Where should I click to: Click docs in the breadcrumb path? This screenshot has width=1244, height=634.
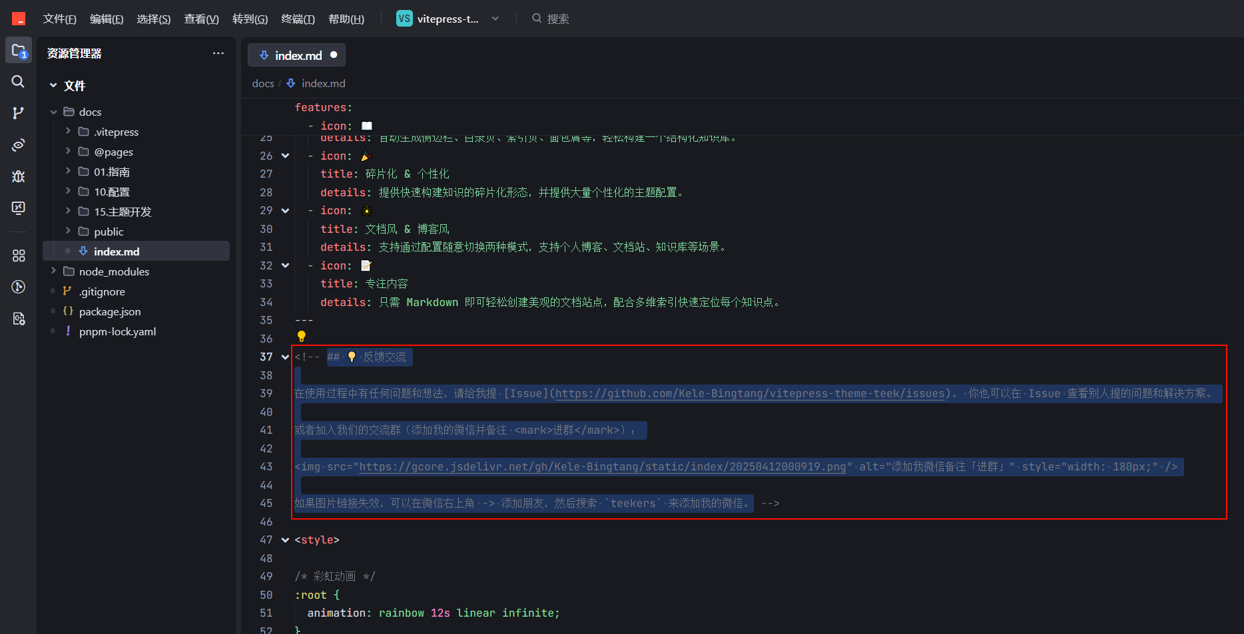pyautogui.click(x=263, y=83)
